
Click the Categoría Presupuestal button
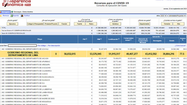tap(35, 24)
